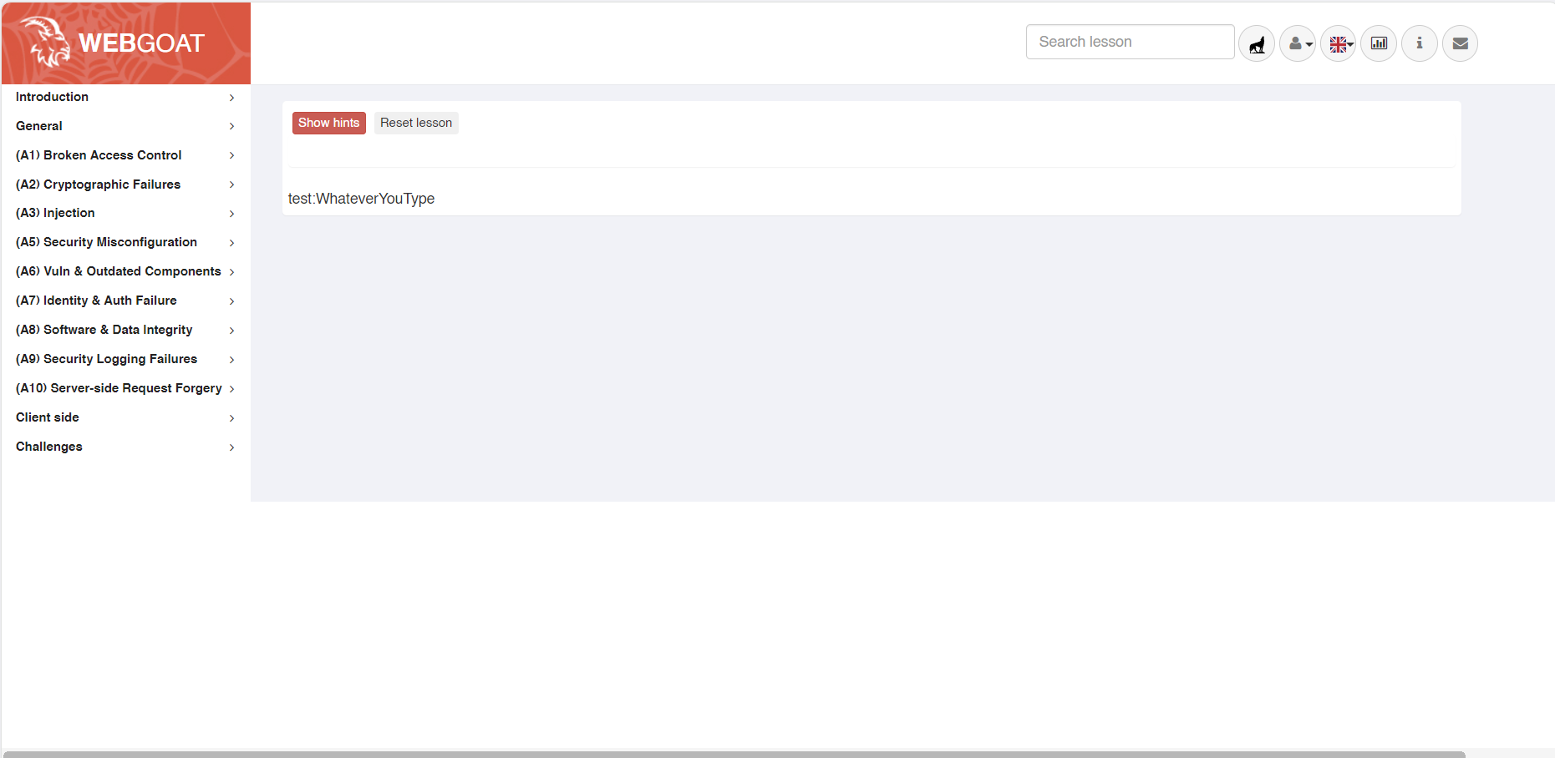Image resolution: width=1555 pixels, height=758 pixels.
Task: Click the test:WhateverYouType text
Action: coord(361,199)
